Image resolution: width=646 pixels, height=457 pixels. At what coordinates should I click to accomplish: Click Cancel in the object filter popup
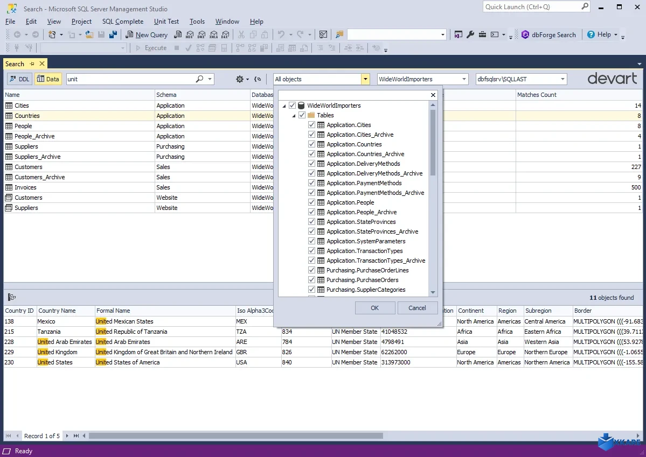click(x=417, y=308)
